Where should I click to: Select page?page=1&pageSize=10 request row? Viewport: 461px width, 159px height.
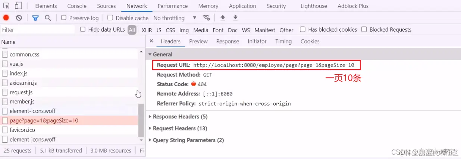[69, 120]
